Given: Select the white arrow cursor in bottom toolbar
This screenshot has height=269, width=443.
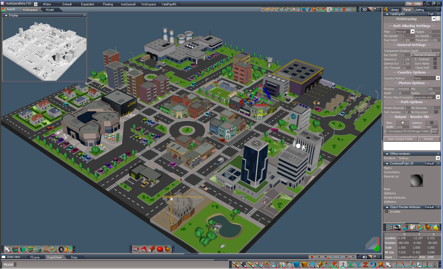Looking at the screenshot, I should [389, 265].
